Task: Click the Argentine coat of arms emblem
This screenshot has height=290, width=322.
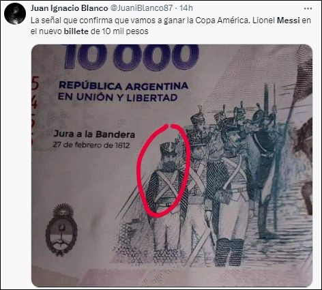Action: (x=61, y=230)
